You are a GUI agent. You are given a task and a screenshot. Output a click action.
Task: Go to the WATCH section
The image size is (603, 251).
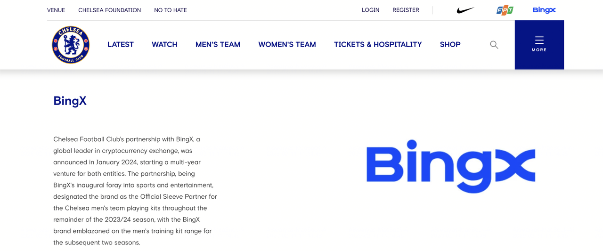click(164, 44)
